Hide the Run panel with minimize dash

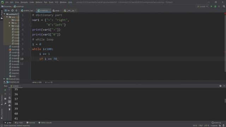coord(224,86)
